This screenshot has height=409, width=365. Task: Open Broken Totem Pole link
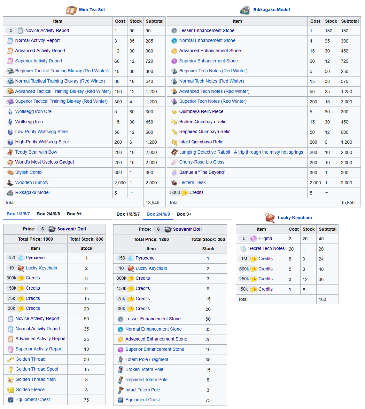tap(144, 370)
